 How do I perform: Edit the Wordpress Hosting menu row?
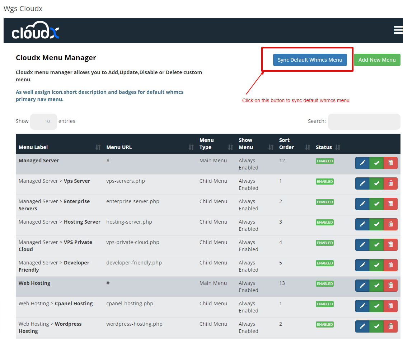362,326
